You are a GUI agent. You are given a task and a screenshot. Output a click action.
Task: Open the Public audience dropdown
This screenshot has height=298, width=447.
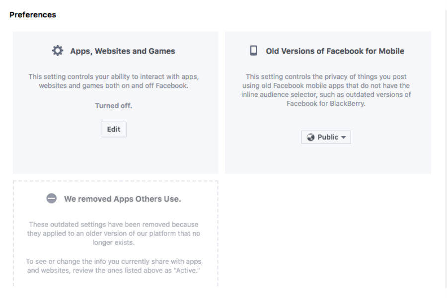[326, 137]
